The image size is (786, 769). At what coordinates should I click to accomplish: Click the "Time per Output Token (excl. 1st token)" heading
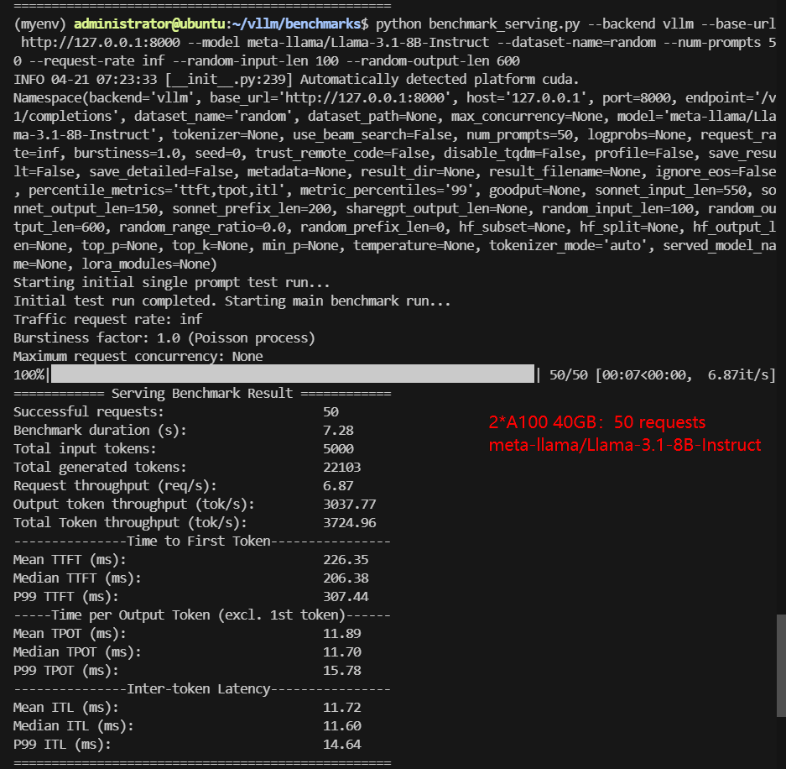point(199,615)
